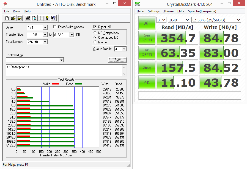Image resolution: width=247 pixels, height=169 pixels.
Task: Click the Seq Q32T1 write result 84.78
Action: click(x=220, y=38)
